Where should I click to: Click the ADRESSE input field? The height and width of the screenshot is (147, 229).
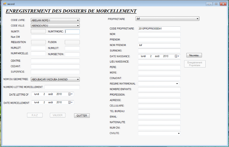159,100
